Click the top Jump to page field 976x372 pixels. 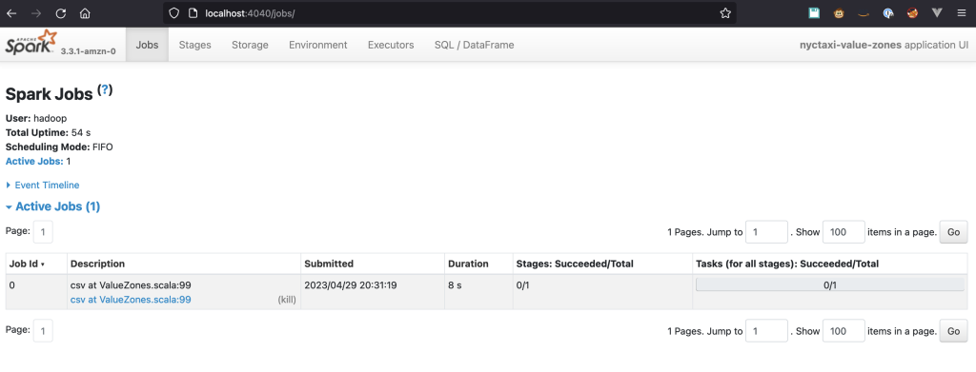click(767, 232)
